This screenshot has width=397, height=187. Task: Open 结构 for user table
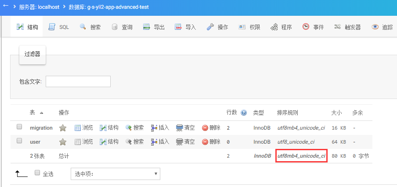coord(109,142)
